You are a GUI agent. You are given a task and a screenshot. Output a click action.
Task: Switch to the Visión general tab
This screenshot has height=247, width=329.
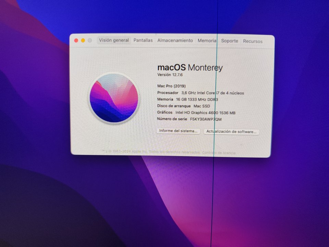point(114,40)
